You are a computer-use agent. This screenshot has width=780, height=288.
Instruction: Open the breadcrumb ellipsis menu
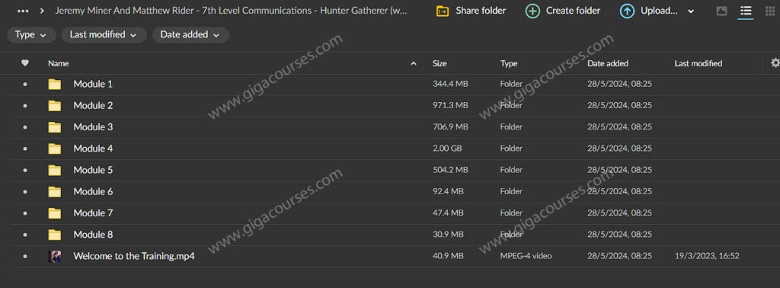click(x=23, y=11)
